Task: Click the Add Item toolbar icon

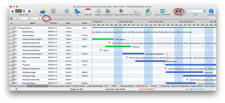Action: [43, 11]
